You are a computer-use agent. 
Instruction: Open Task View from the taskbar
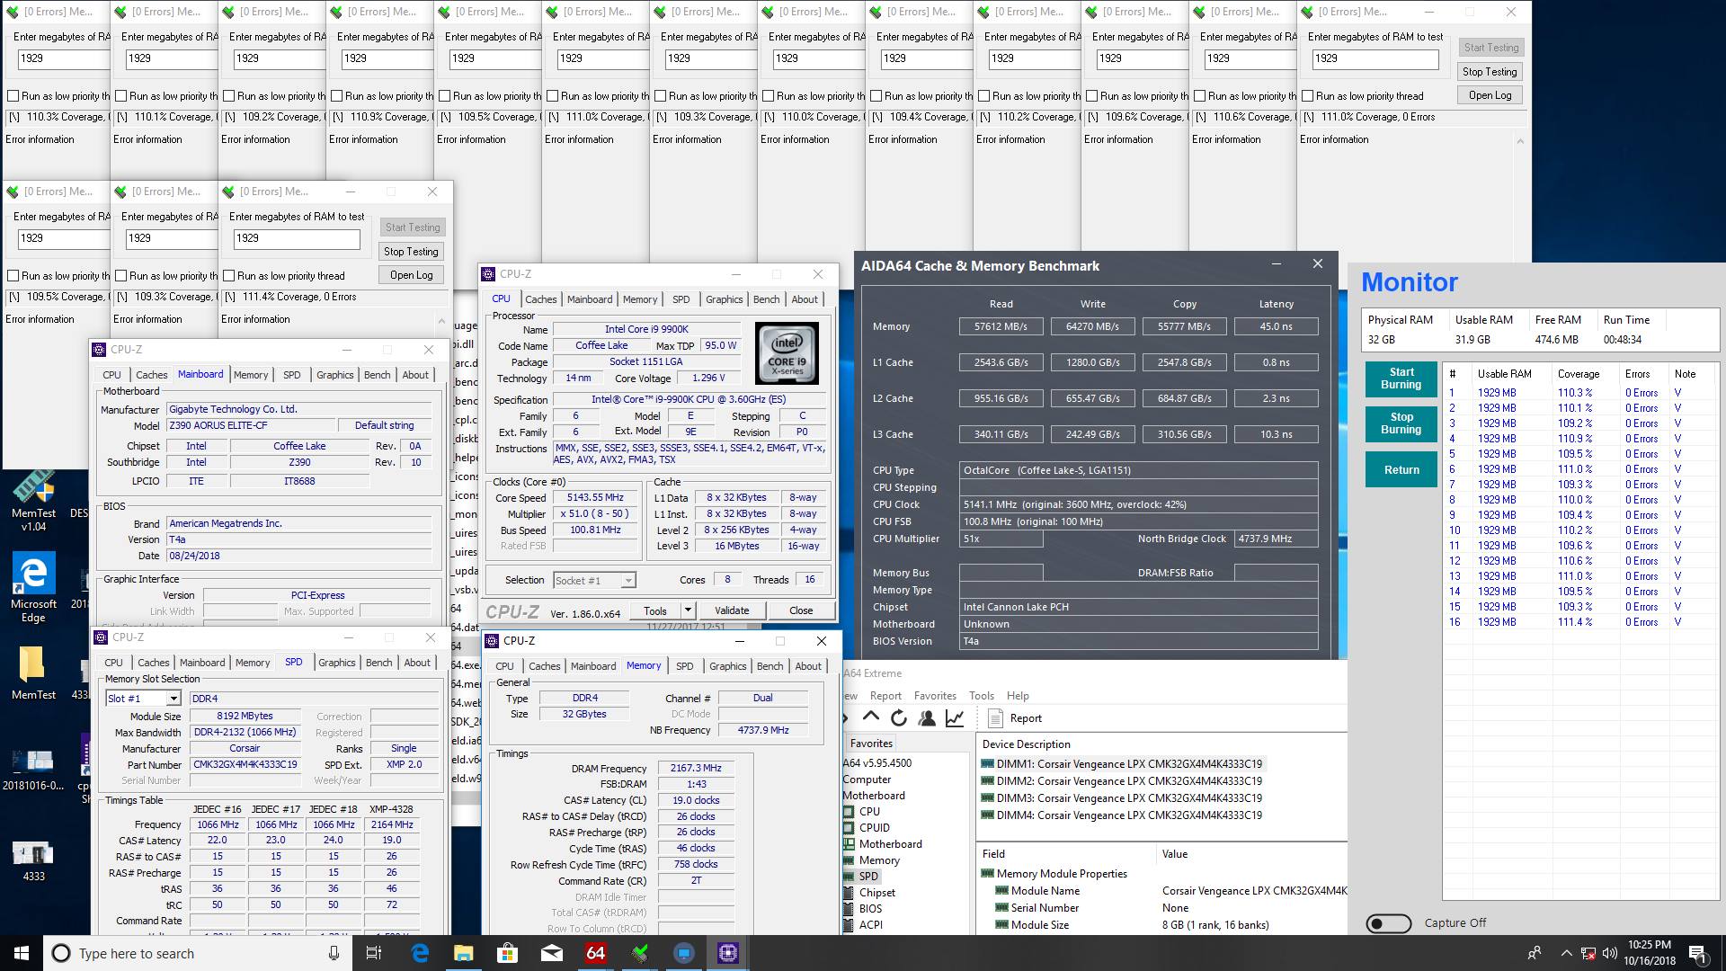point(375,953)
